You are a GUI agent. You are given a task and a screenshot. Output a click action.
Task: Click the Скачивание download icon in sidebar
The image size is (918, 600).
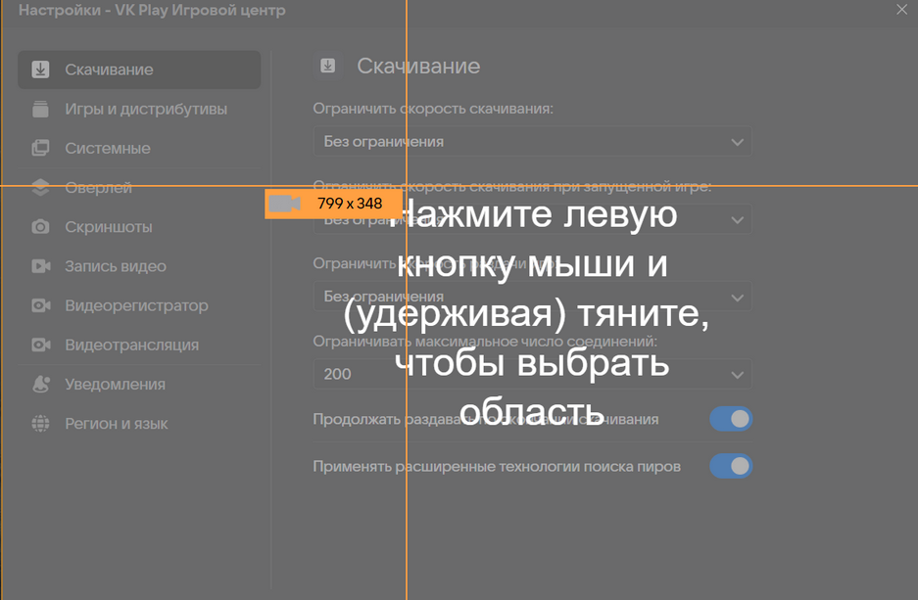40,69
